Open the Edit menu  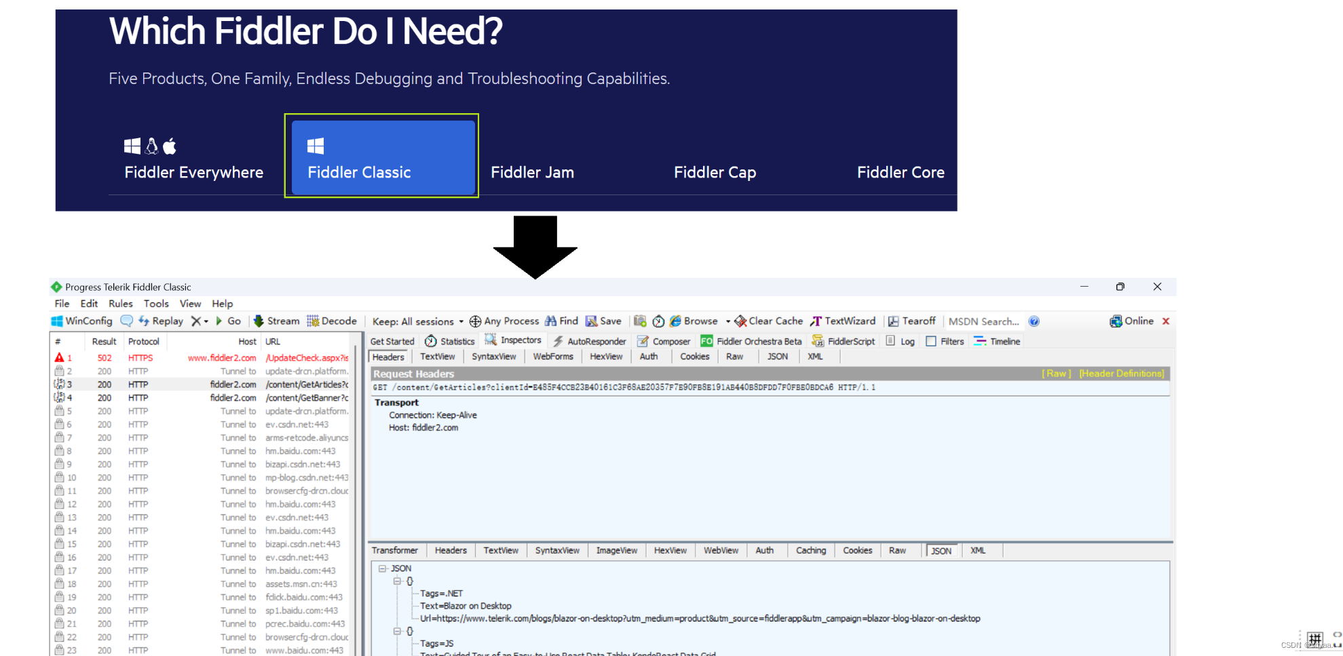coord(89,304)
